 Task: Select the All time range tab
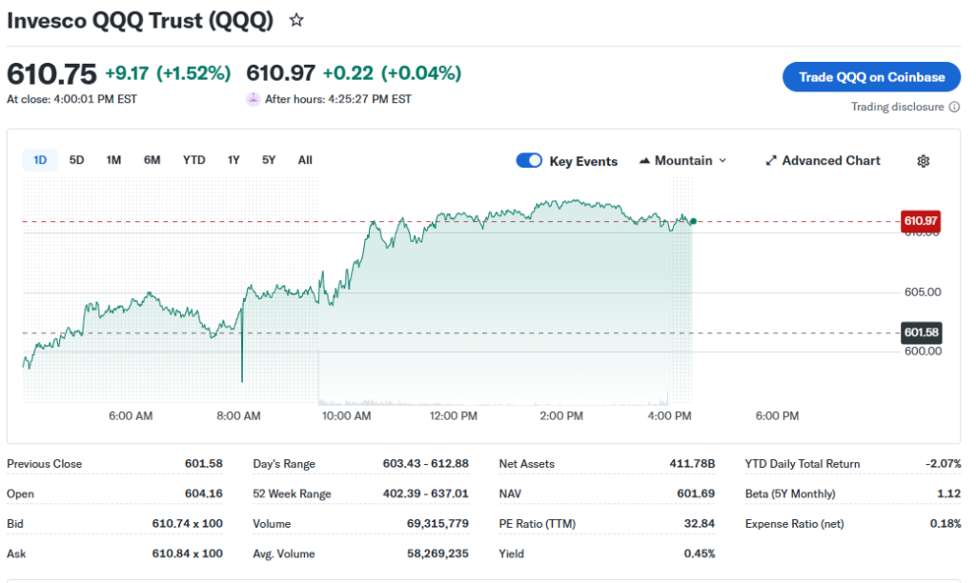coord(305,160)
